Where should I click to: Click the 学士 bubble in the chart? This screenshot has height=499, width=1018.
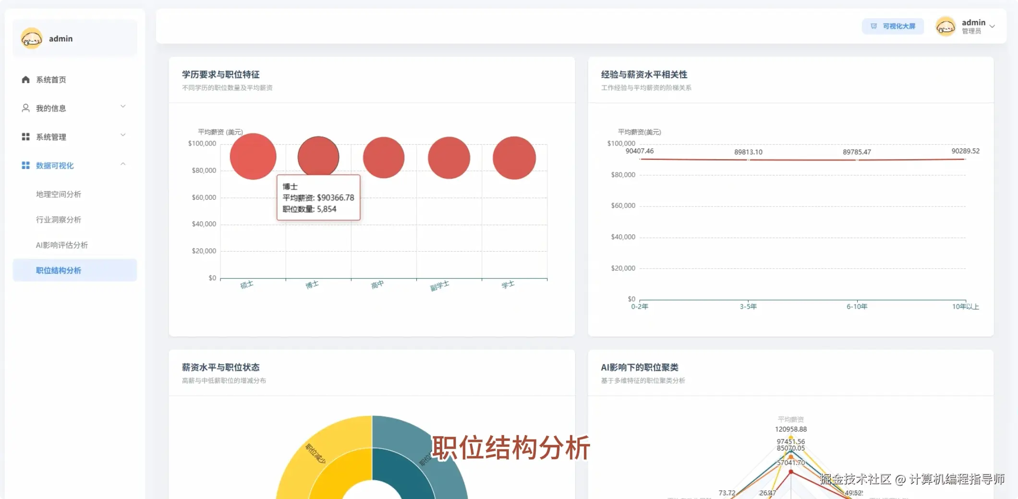coord(514,158)
